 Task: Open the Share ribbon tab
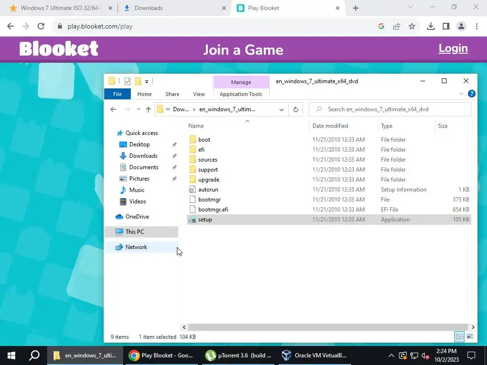point(172,94)
